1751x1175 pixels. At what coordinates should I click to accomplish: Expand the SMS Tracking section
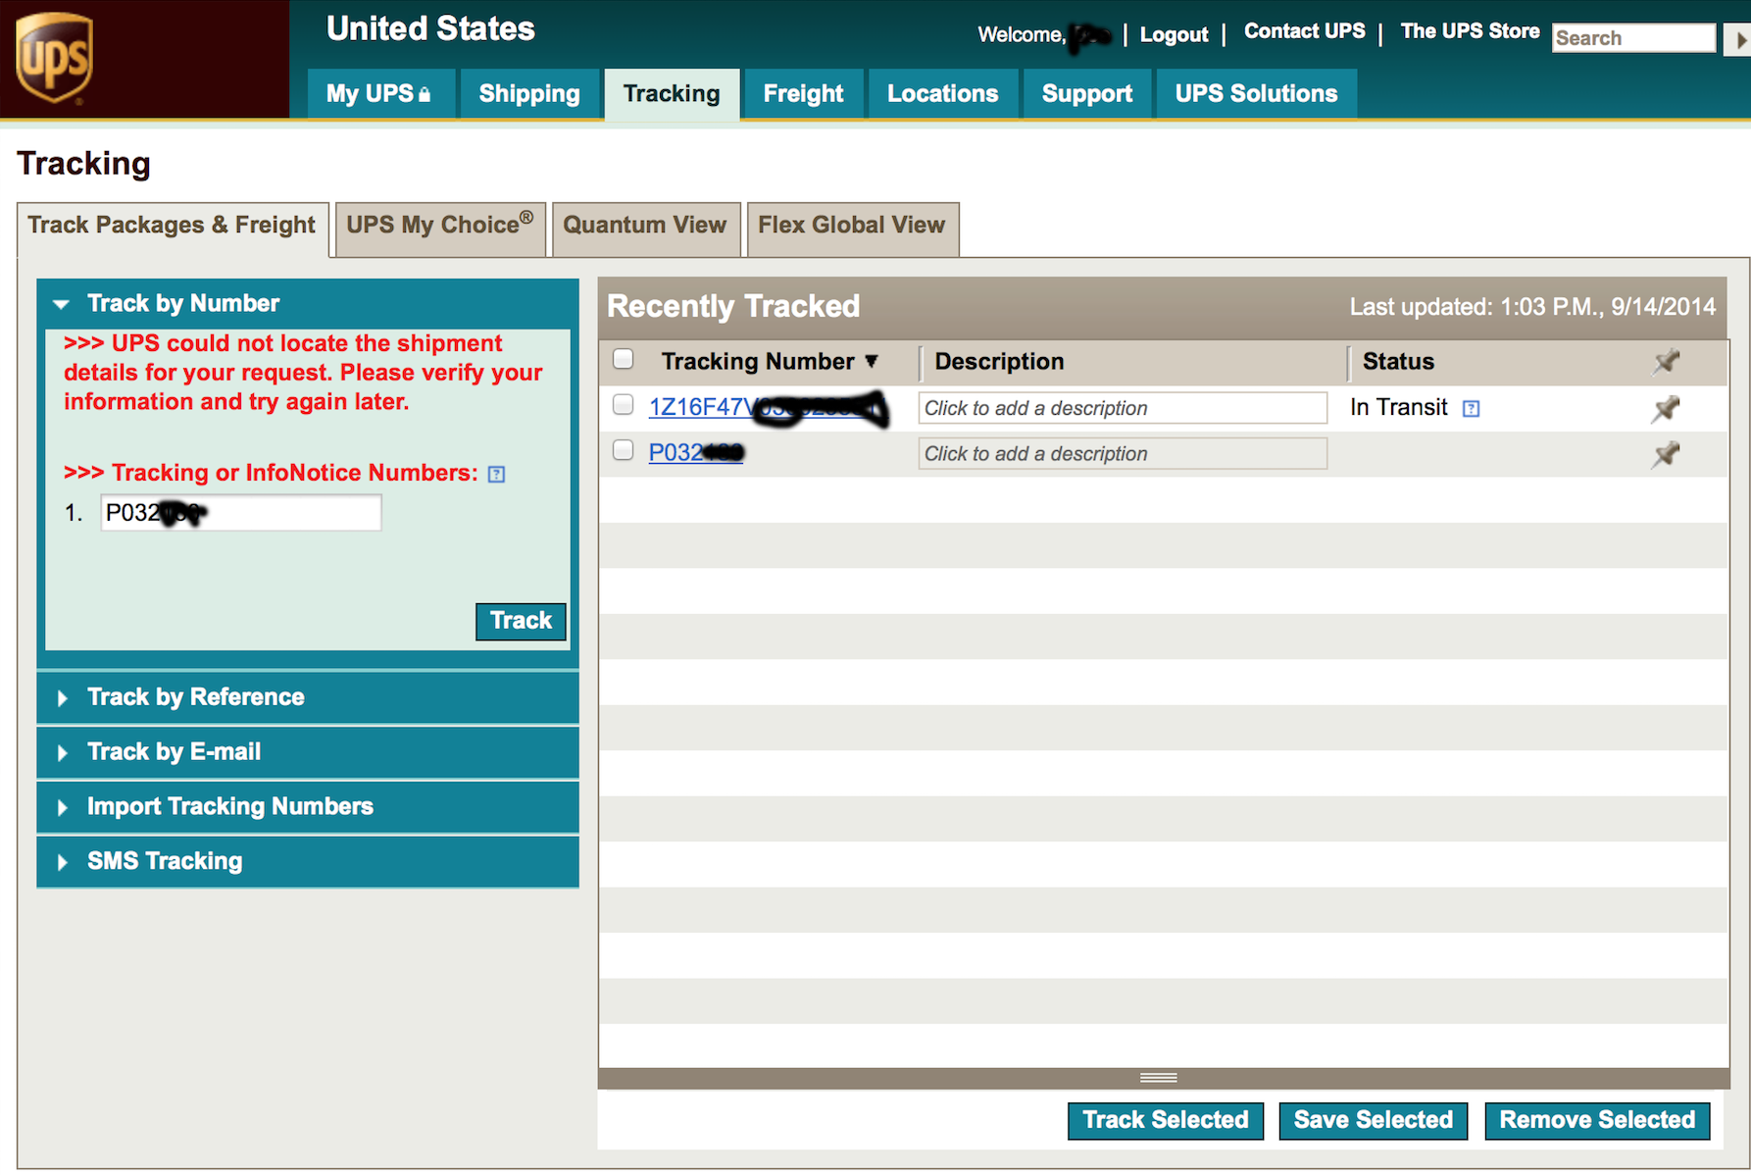pos(307,862)
